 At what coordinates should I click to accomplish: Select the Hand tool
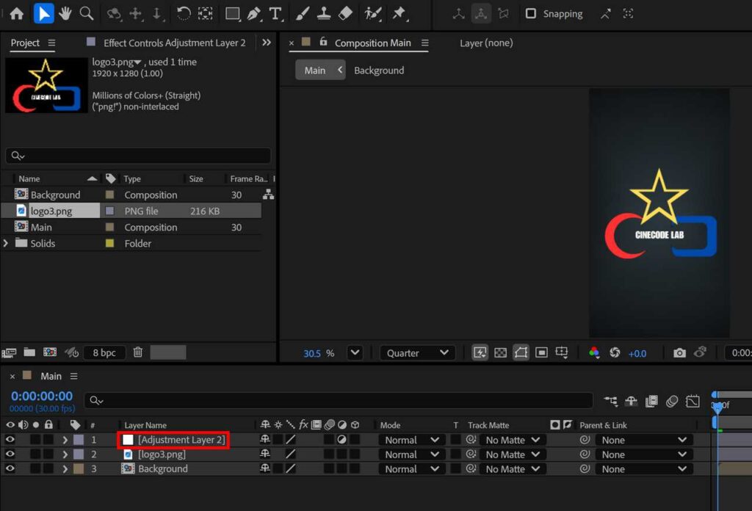[65, 13]
